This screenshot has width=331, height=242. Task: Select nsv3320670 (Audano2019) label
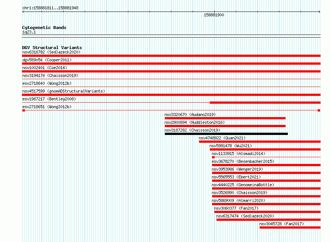coord(190,114)
